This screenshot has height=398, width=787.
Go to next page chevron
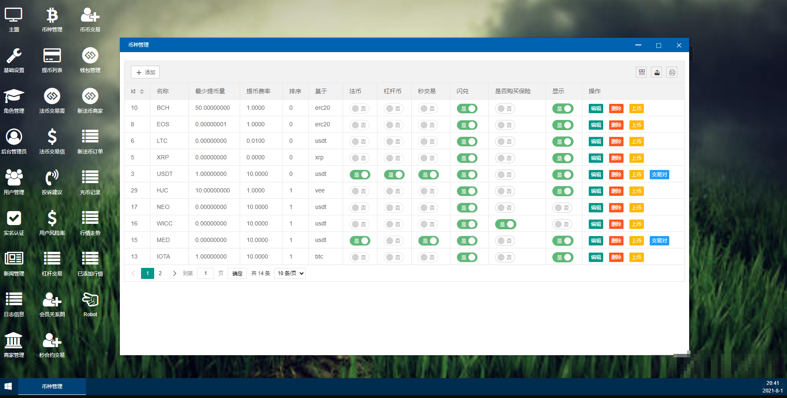(175, 273)
